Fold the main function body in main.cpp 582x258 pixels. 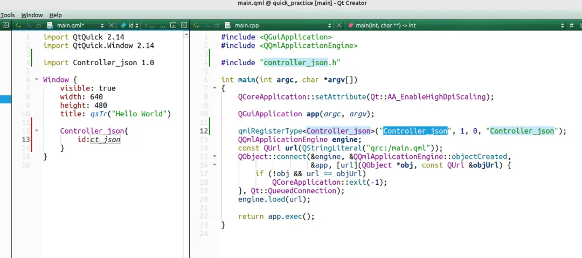(x=214, y=88)
